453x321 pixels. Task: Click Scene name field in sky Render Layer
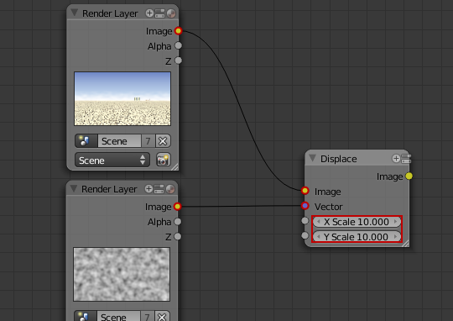point(119,141)
